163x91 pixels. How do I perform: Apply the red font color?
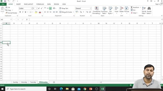40,12
